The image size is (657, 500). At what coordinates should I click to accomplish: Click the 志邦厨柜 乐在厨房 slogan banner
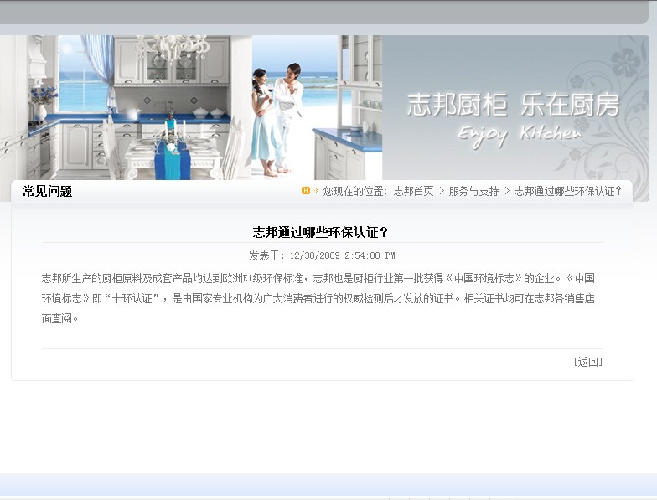513,105
